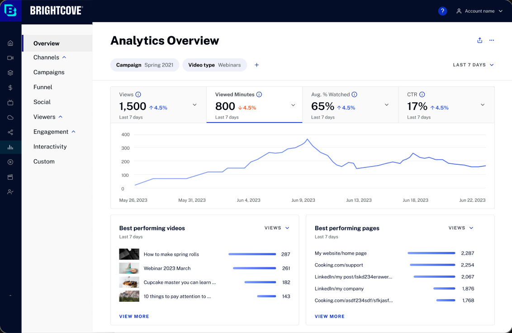Open the video camera icon in sidebar
This screenshot has height=333, width=512.
tap(10, 58)
